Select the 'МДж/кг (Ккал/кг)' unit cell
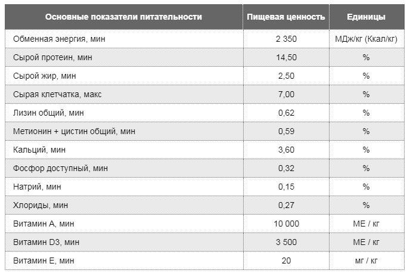The height and width of the screenshot is (276, 410). tap(366, 39)
